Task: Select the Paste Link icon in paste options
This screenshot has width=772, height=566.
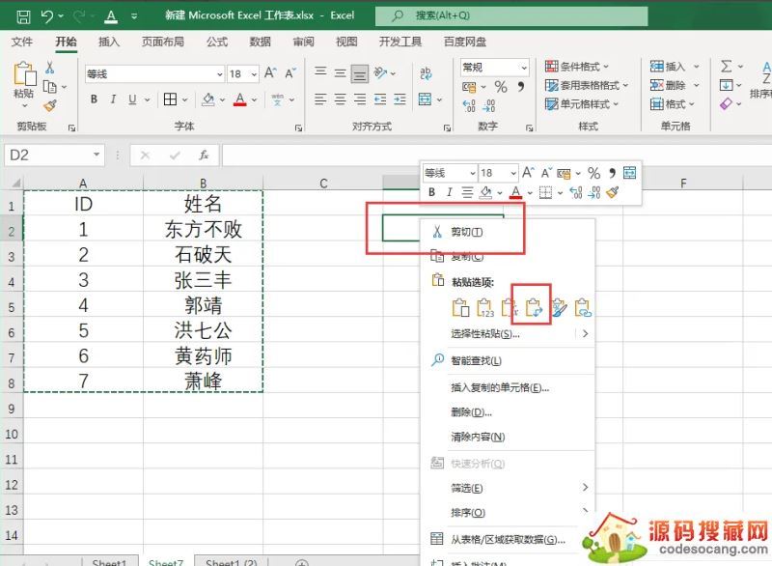Action: pos(583,308)
